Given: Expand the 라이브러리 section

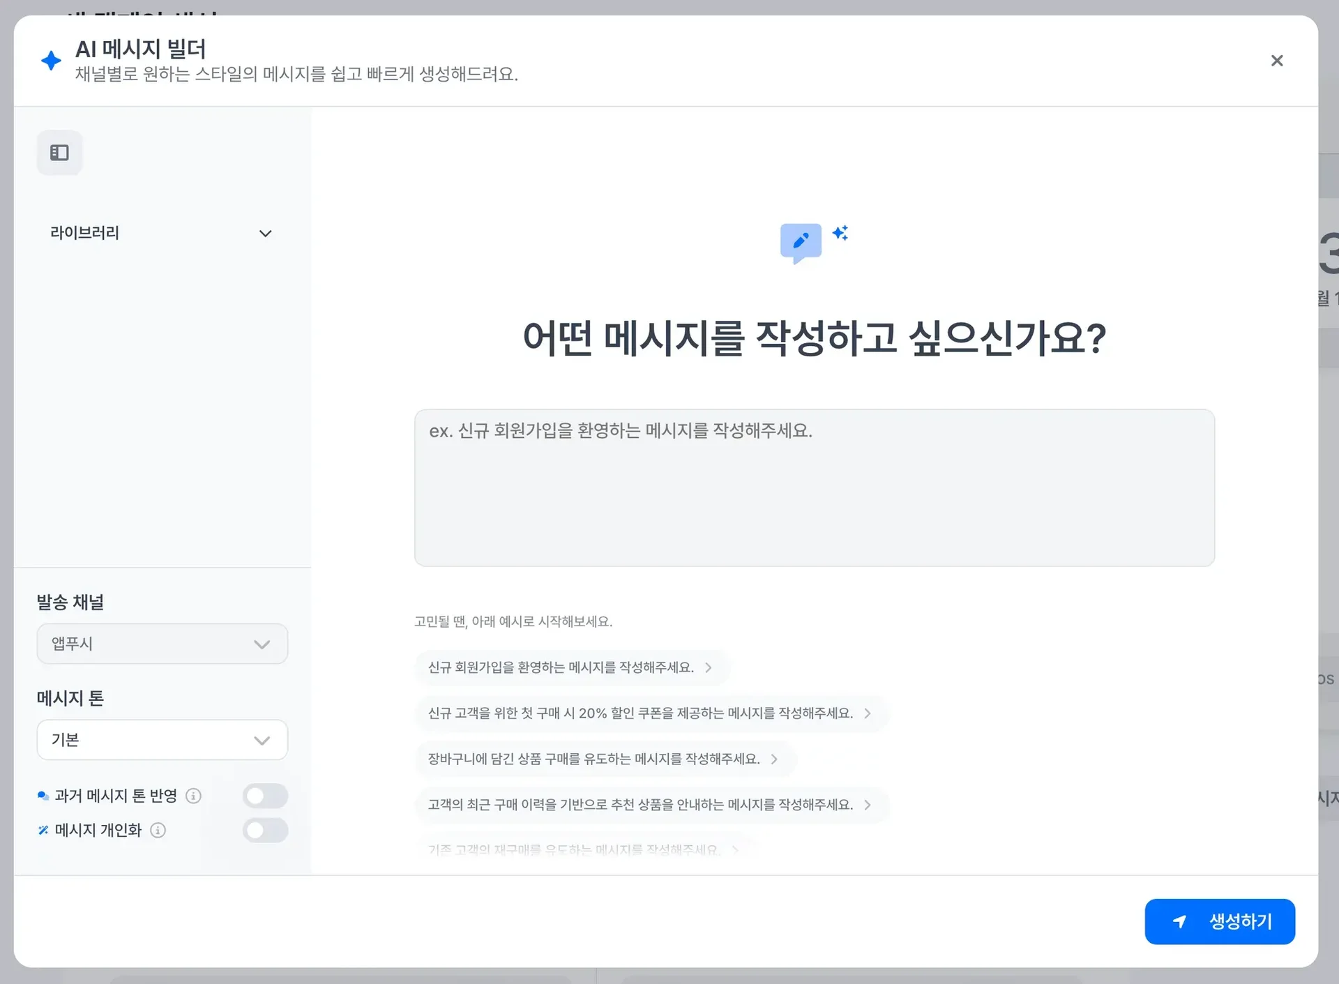Looking at the screenshot, I should (265, 234).
